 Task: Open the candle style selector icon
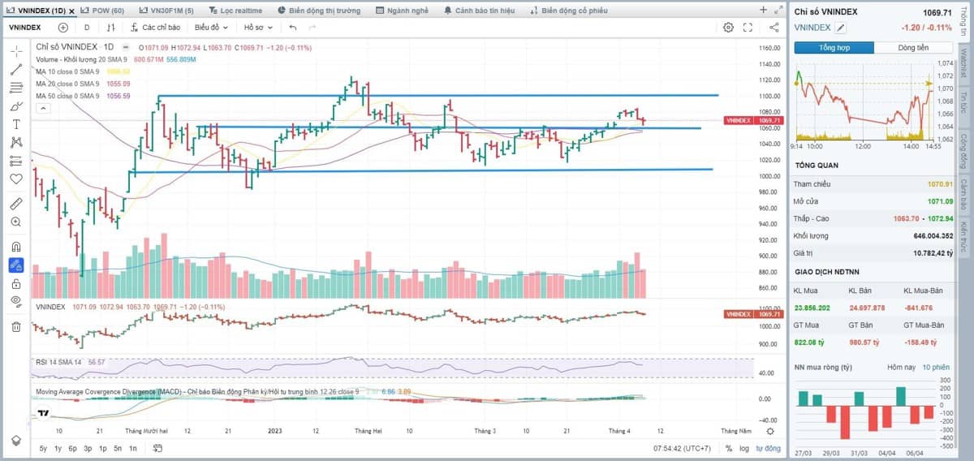pos(111,27)
